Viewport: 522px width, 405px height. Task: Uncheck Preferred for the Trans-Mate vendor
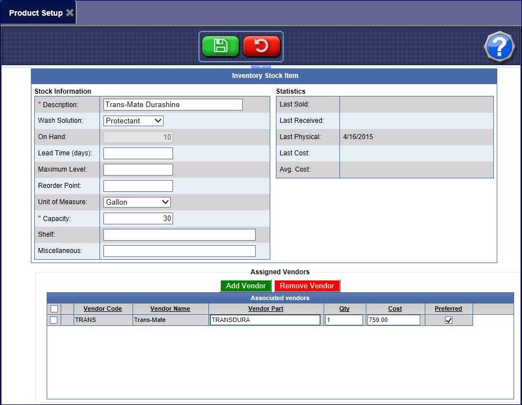pos(448,320)
